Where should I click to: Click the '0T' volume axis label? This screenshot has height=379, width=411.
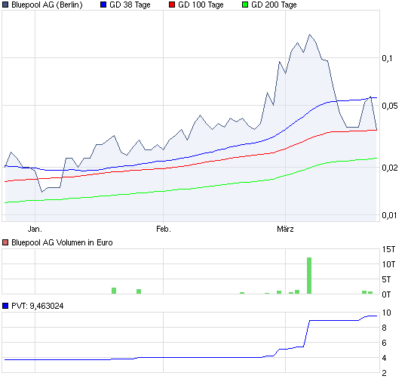pos(386,294)
